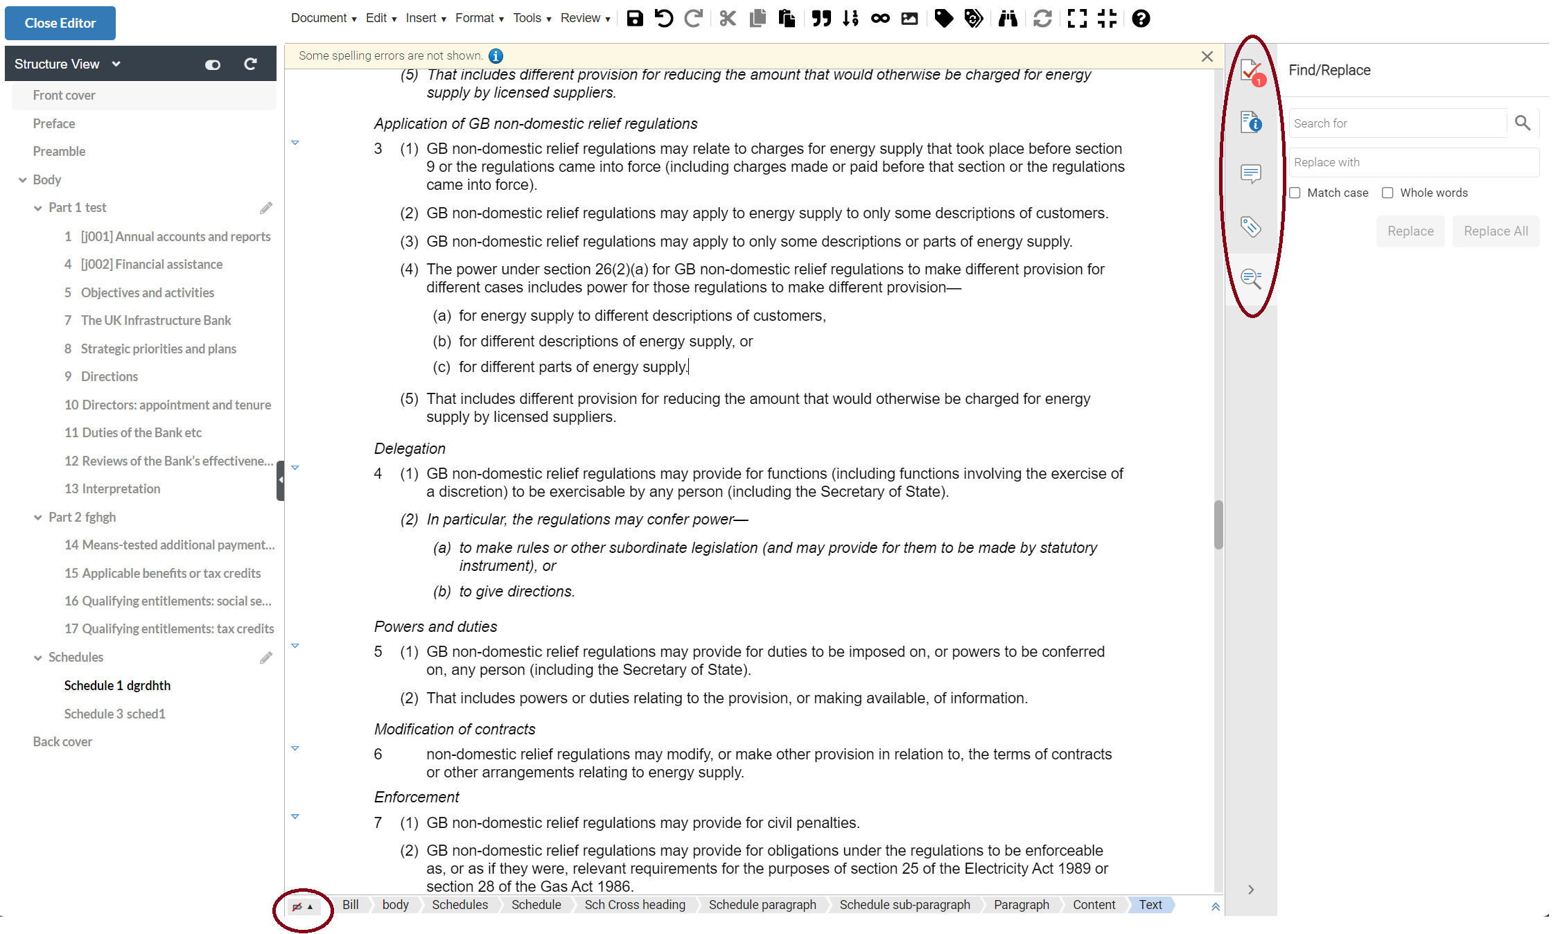
Task: Dismiss the spelling errors notification
Action: 1207,56
